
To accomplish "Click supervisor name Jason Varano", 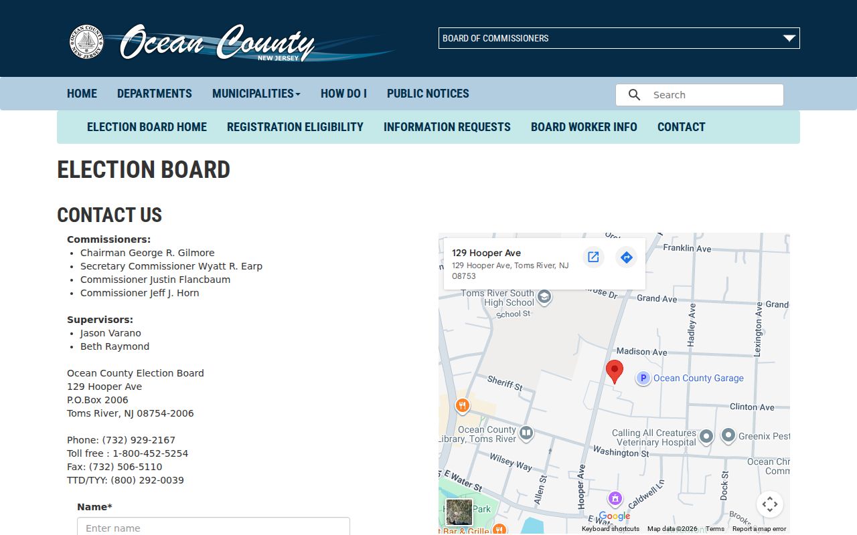I will pos(110,333).
